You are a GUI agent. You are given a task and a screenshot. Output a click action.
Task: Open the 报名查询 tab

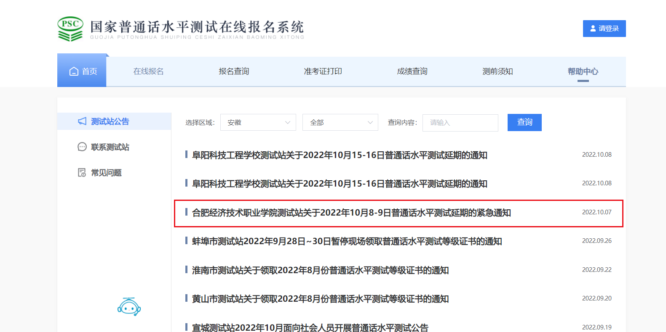click(x=234, y=71)
